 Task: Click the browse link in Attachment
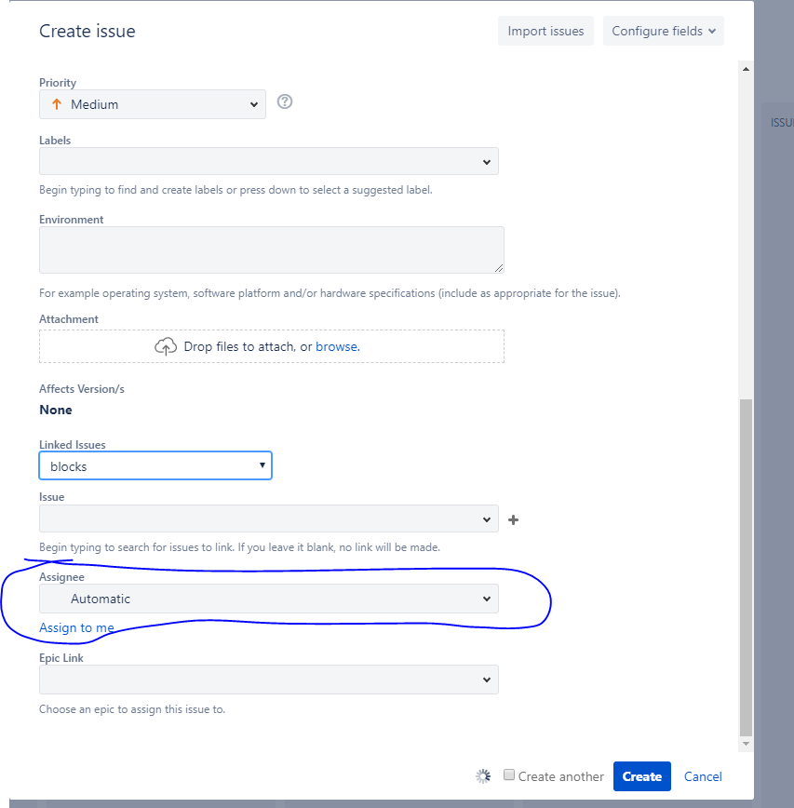pos(338,347)
